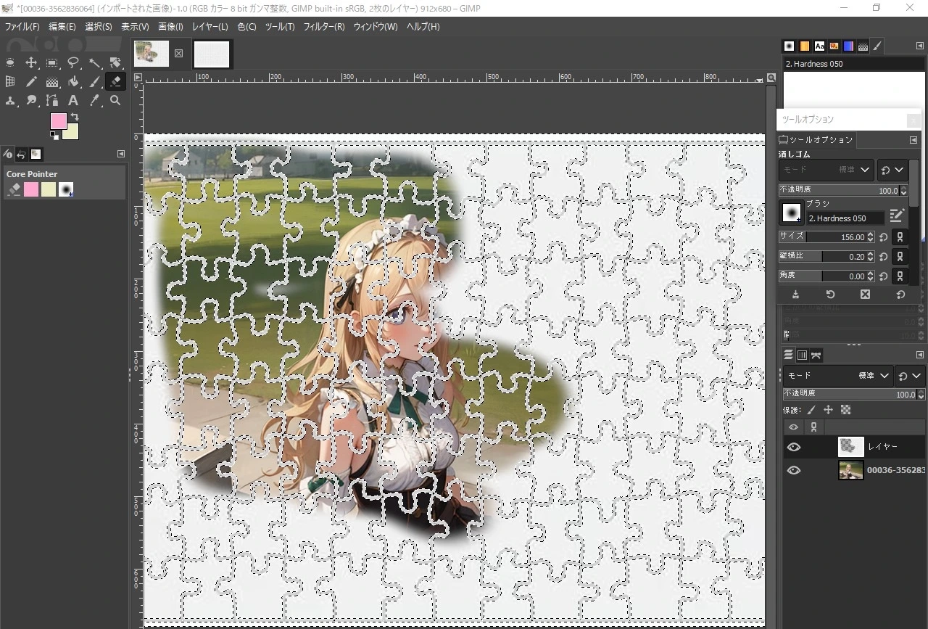Toggle the alpha channel lock for layer
This screenshot has height=629, width=928.
click(x=845, y=410)
